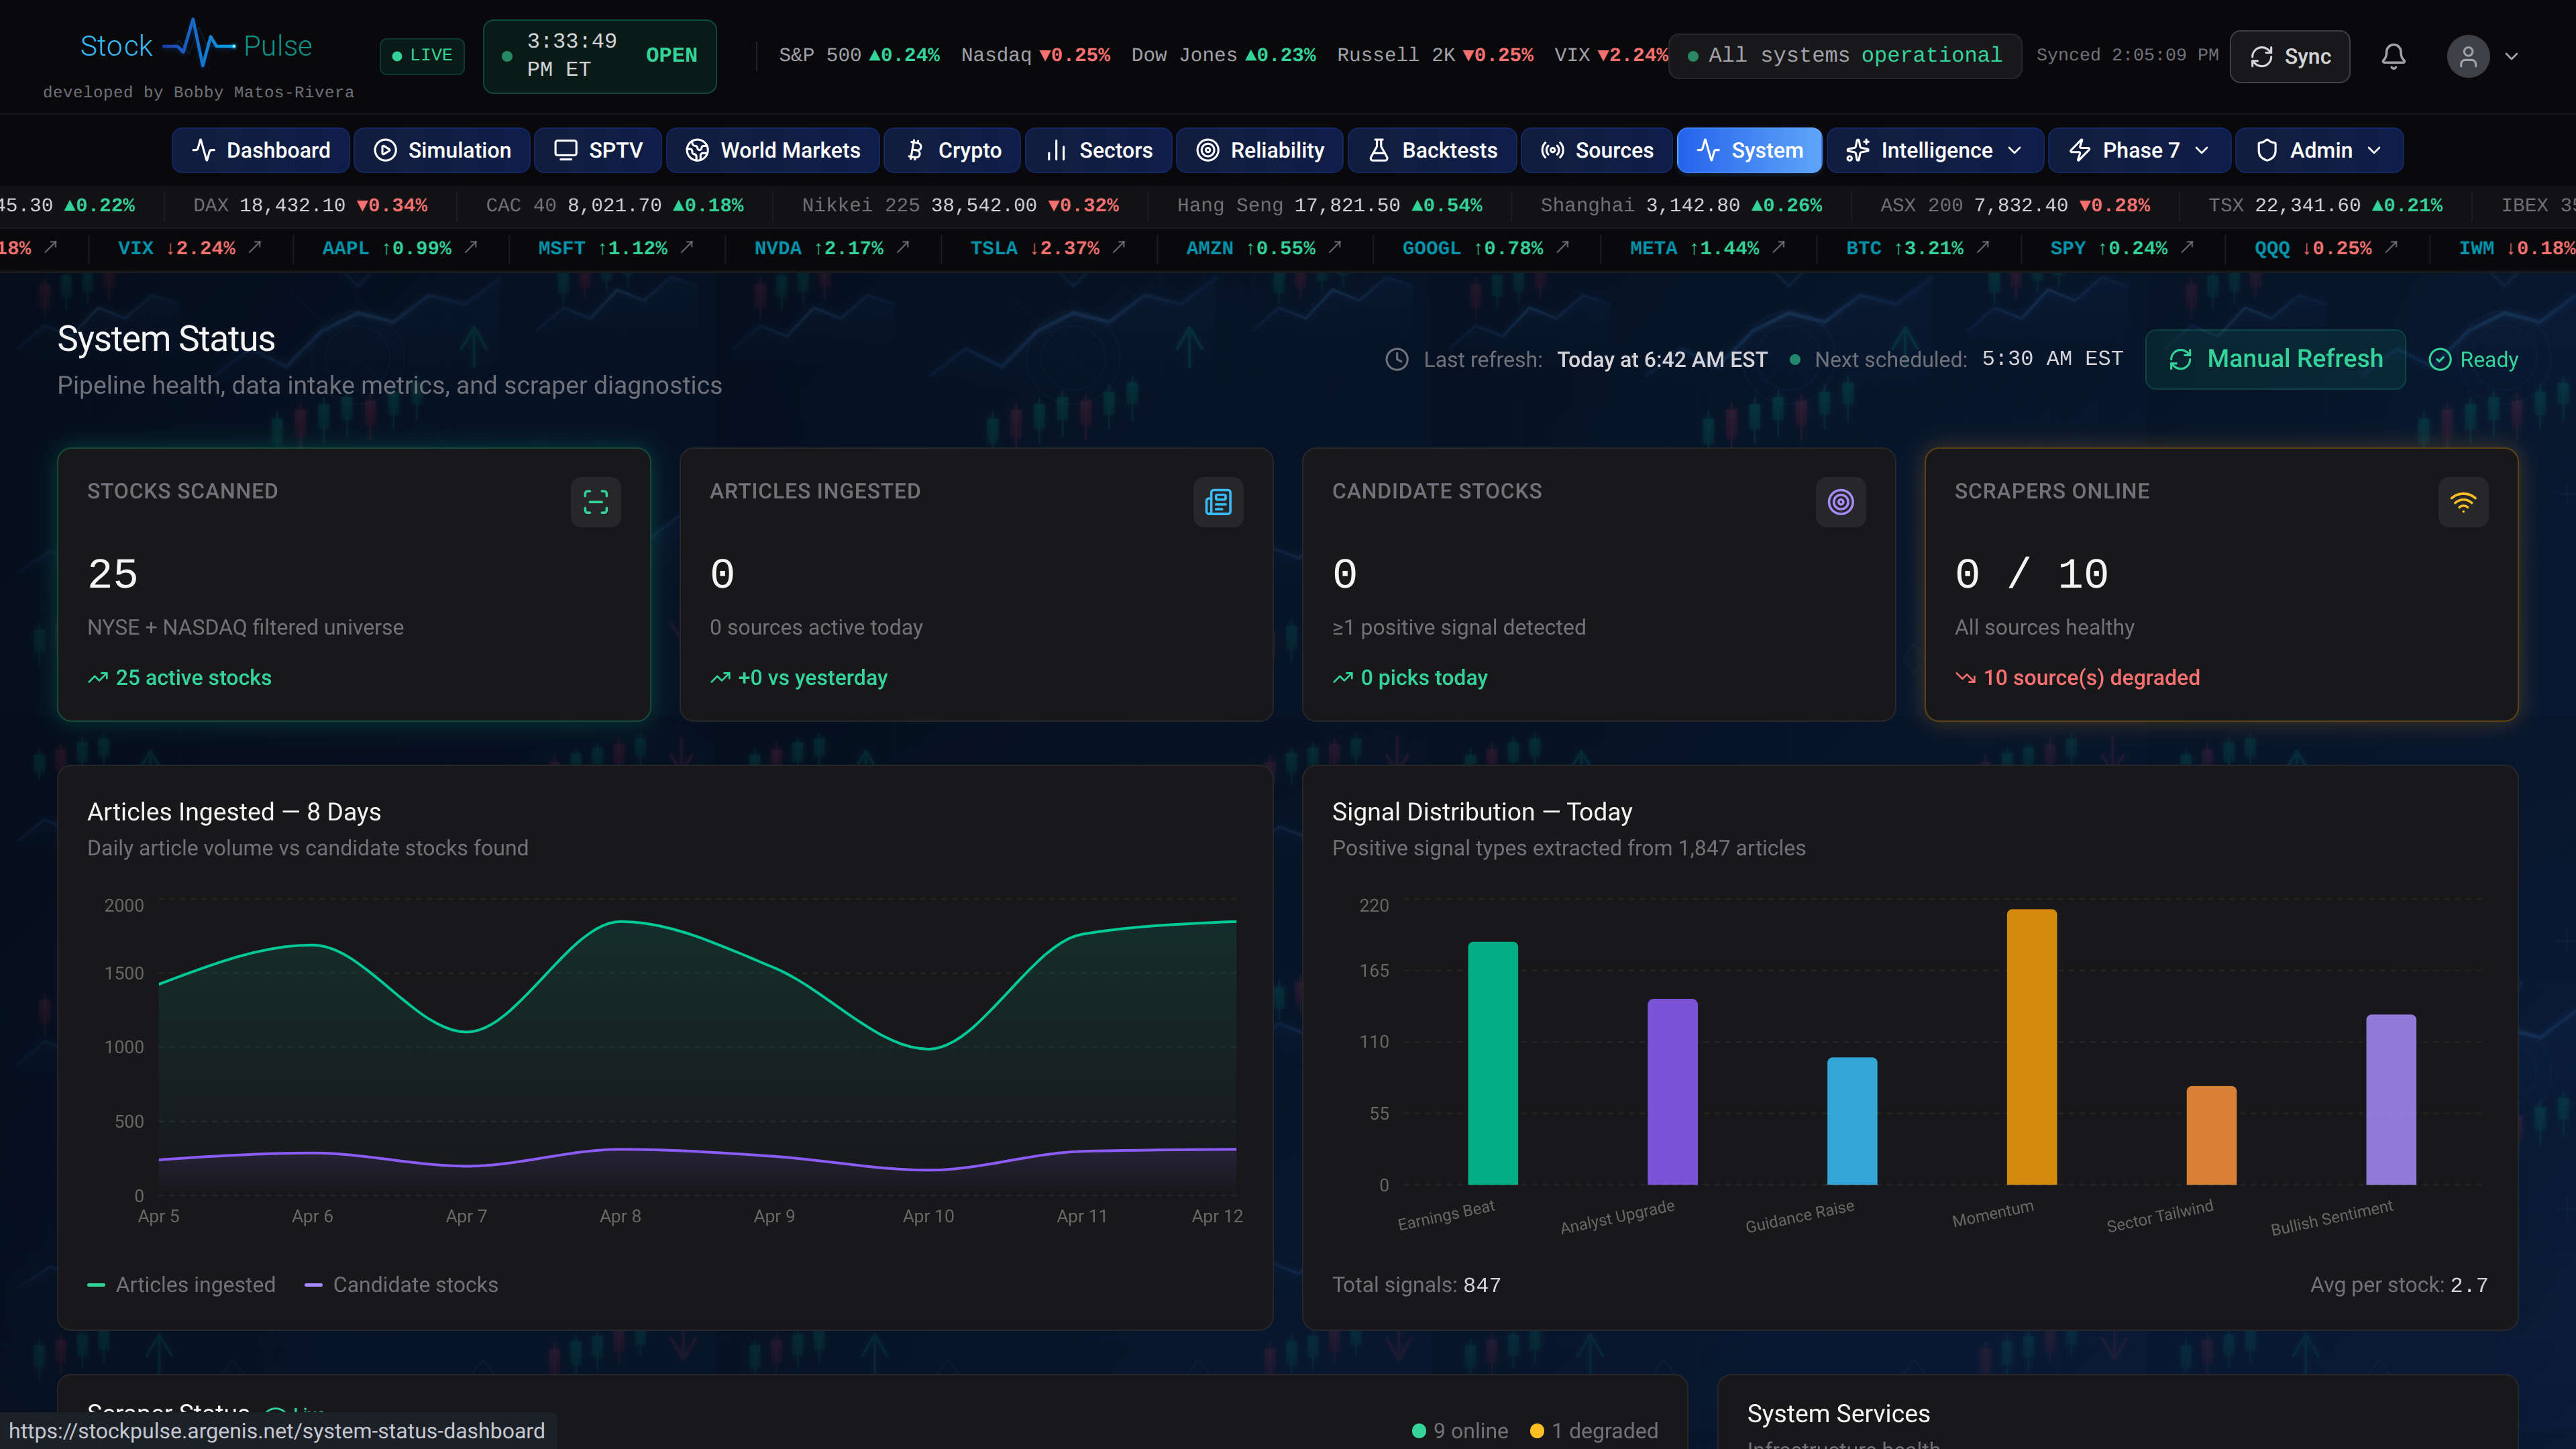Open QQQ ticker external link arrow
The image size is (2576, 1449).
point(2391,247)
